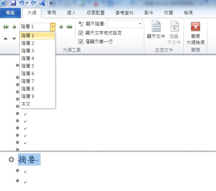The height and width of the screenshot is (191, 216).
Task: Click the 顯示階層 plus-minus icon
Action: 81,24
